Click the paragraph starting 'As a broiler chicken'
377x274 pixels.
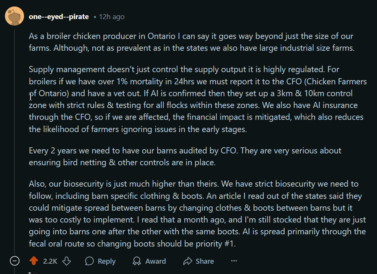191,42
